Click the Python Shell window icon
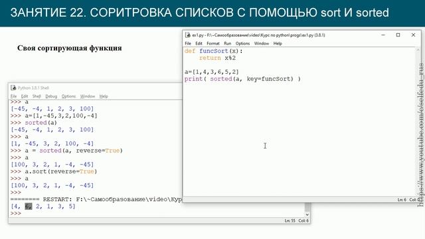The width and height of the screenshot is (425, 239). click(x=13, y=88)
